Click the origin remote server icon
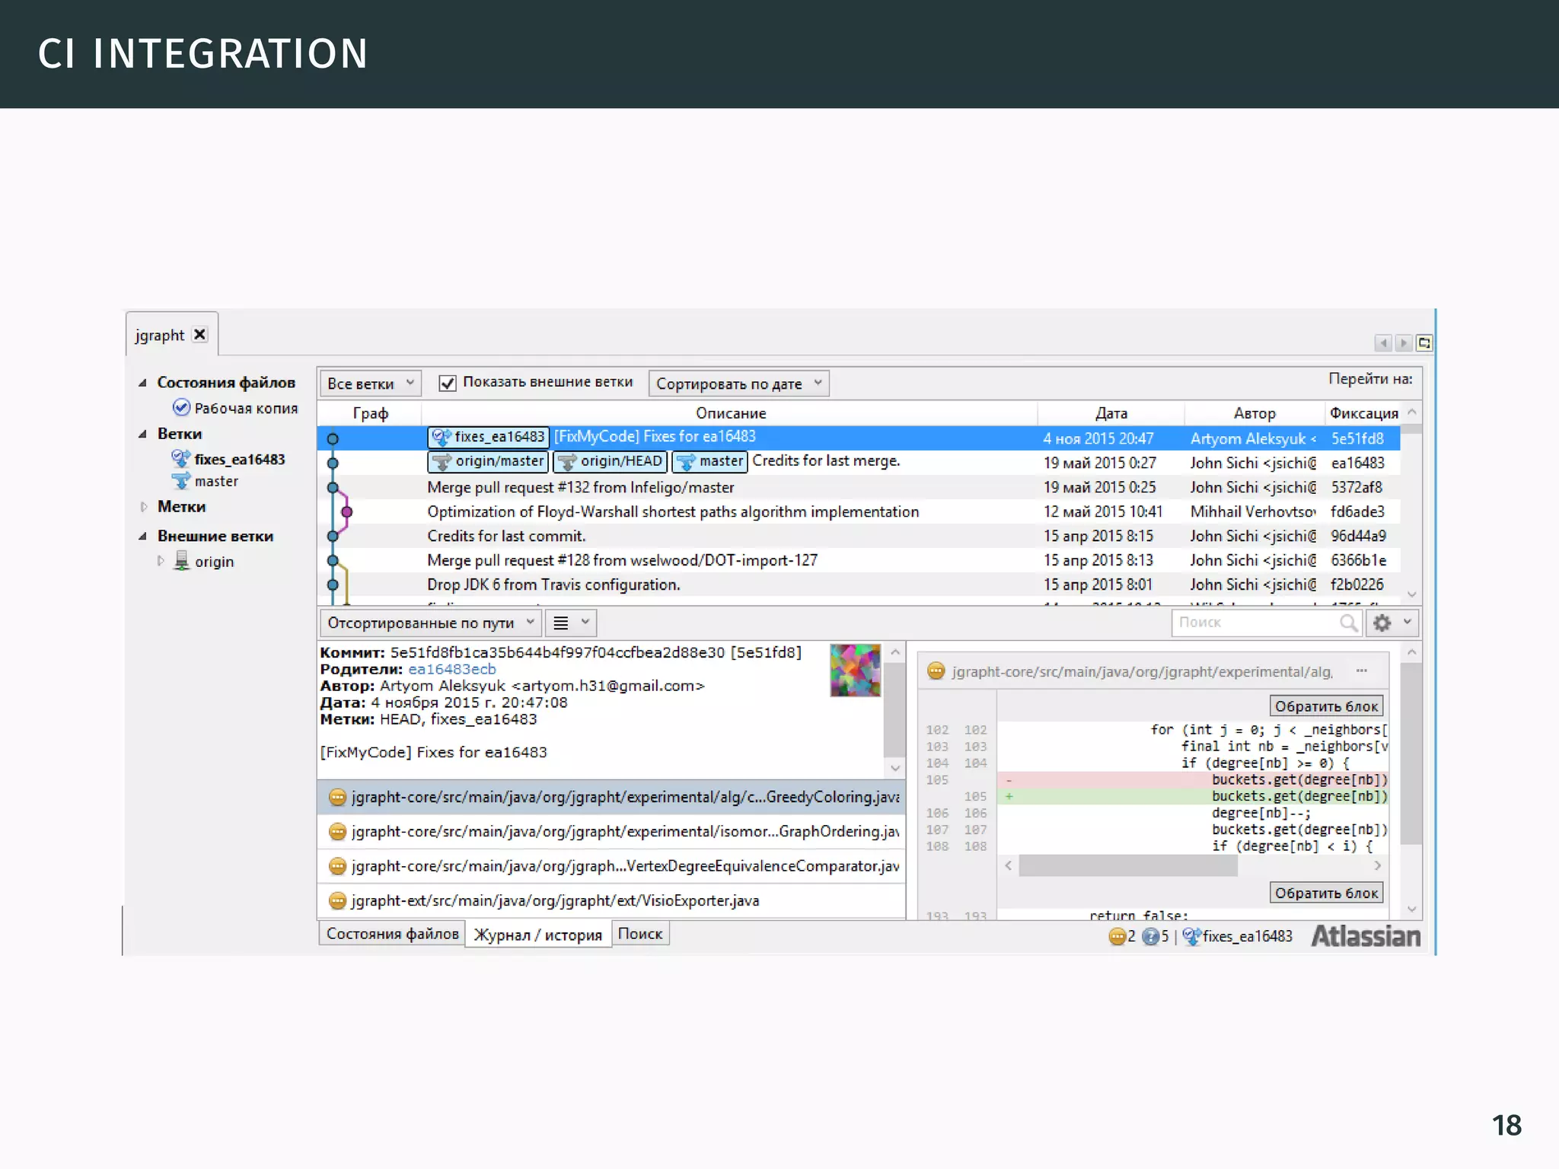Screen dimensions: 1559x1169 coord(181,561)
